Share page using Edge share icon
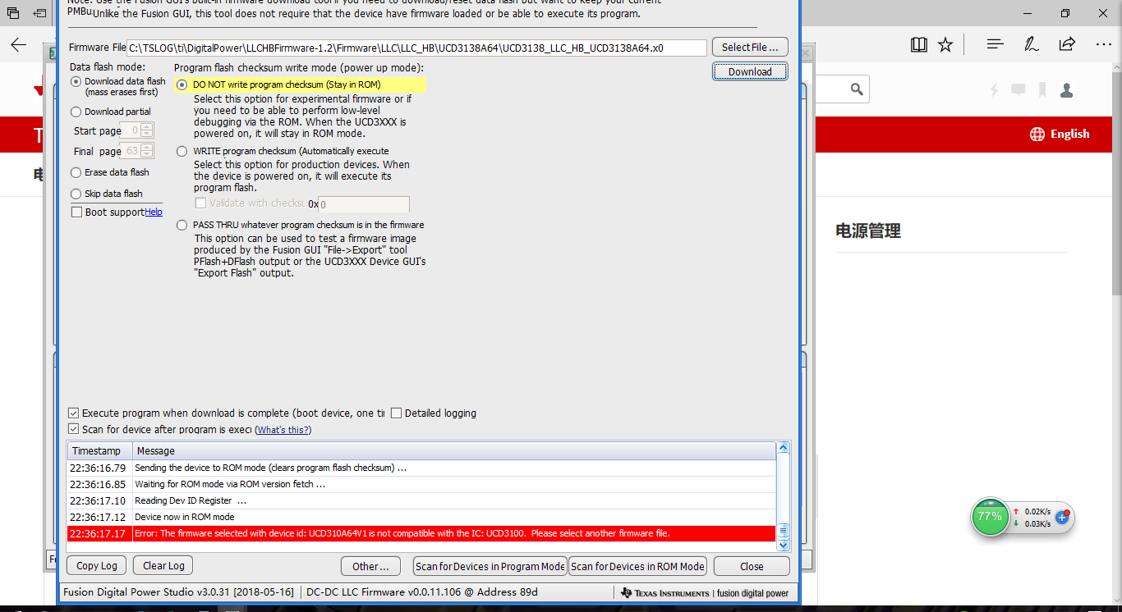The image size is (1122, 612). click(x=1067, y=44)
